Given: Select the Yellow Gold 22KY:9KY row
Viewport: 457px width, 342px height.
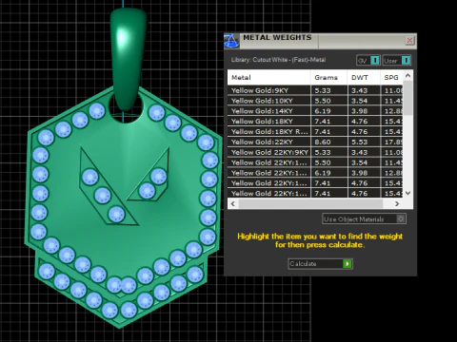Looking at the screenshot, I should [315, 152].
